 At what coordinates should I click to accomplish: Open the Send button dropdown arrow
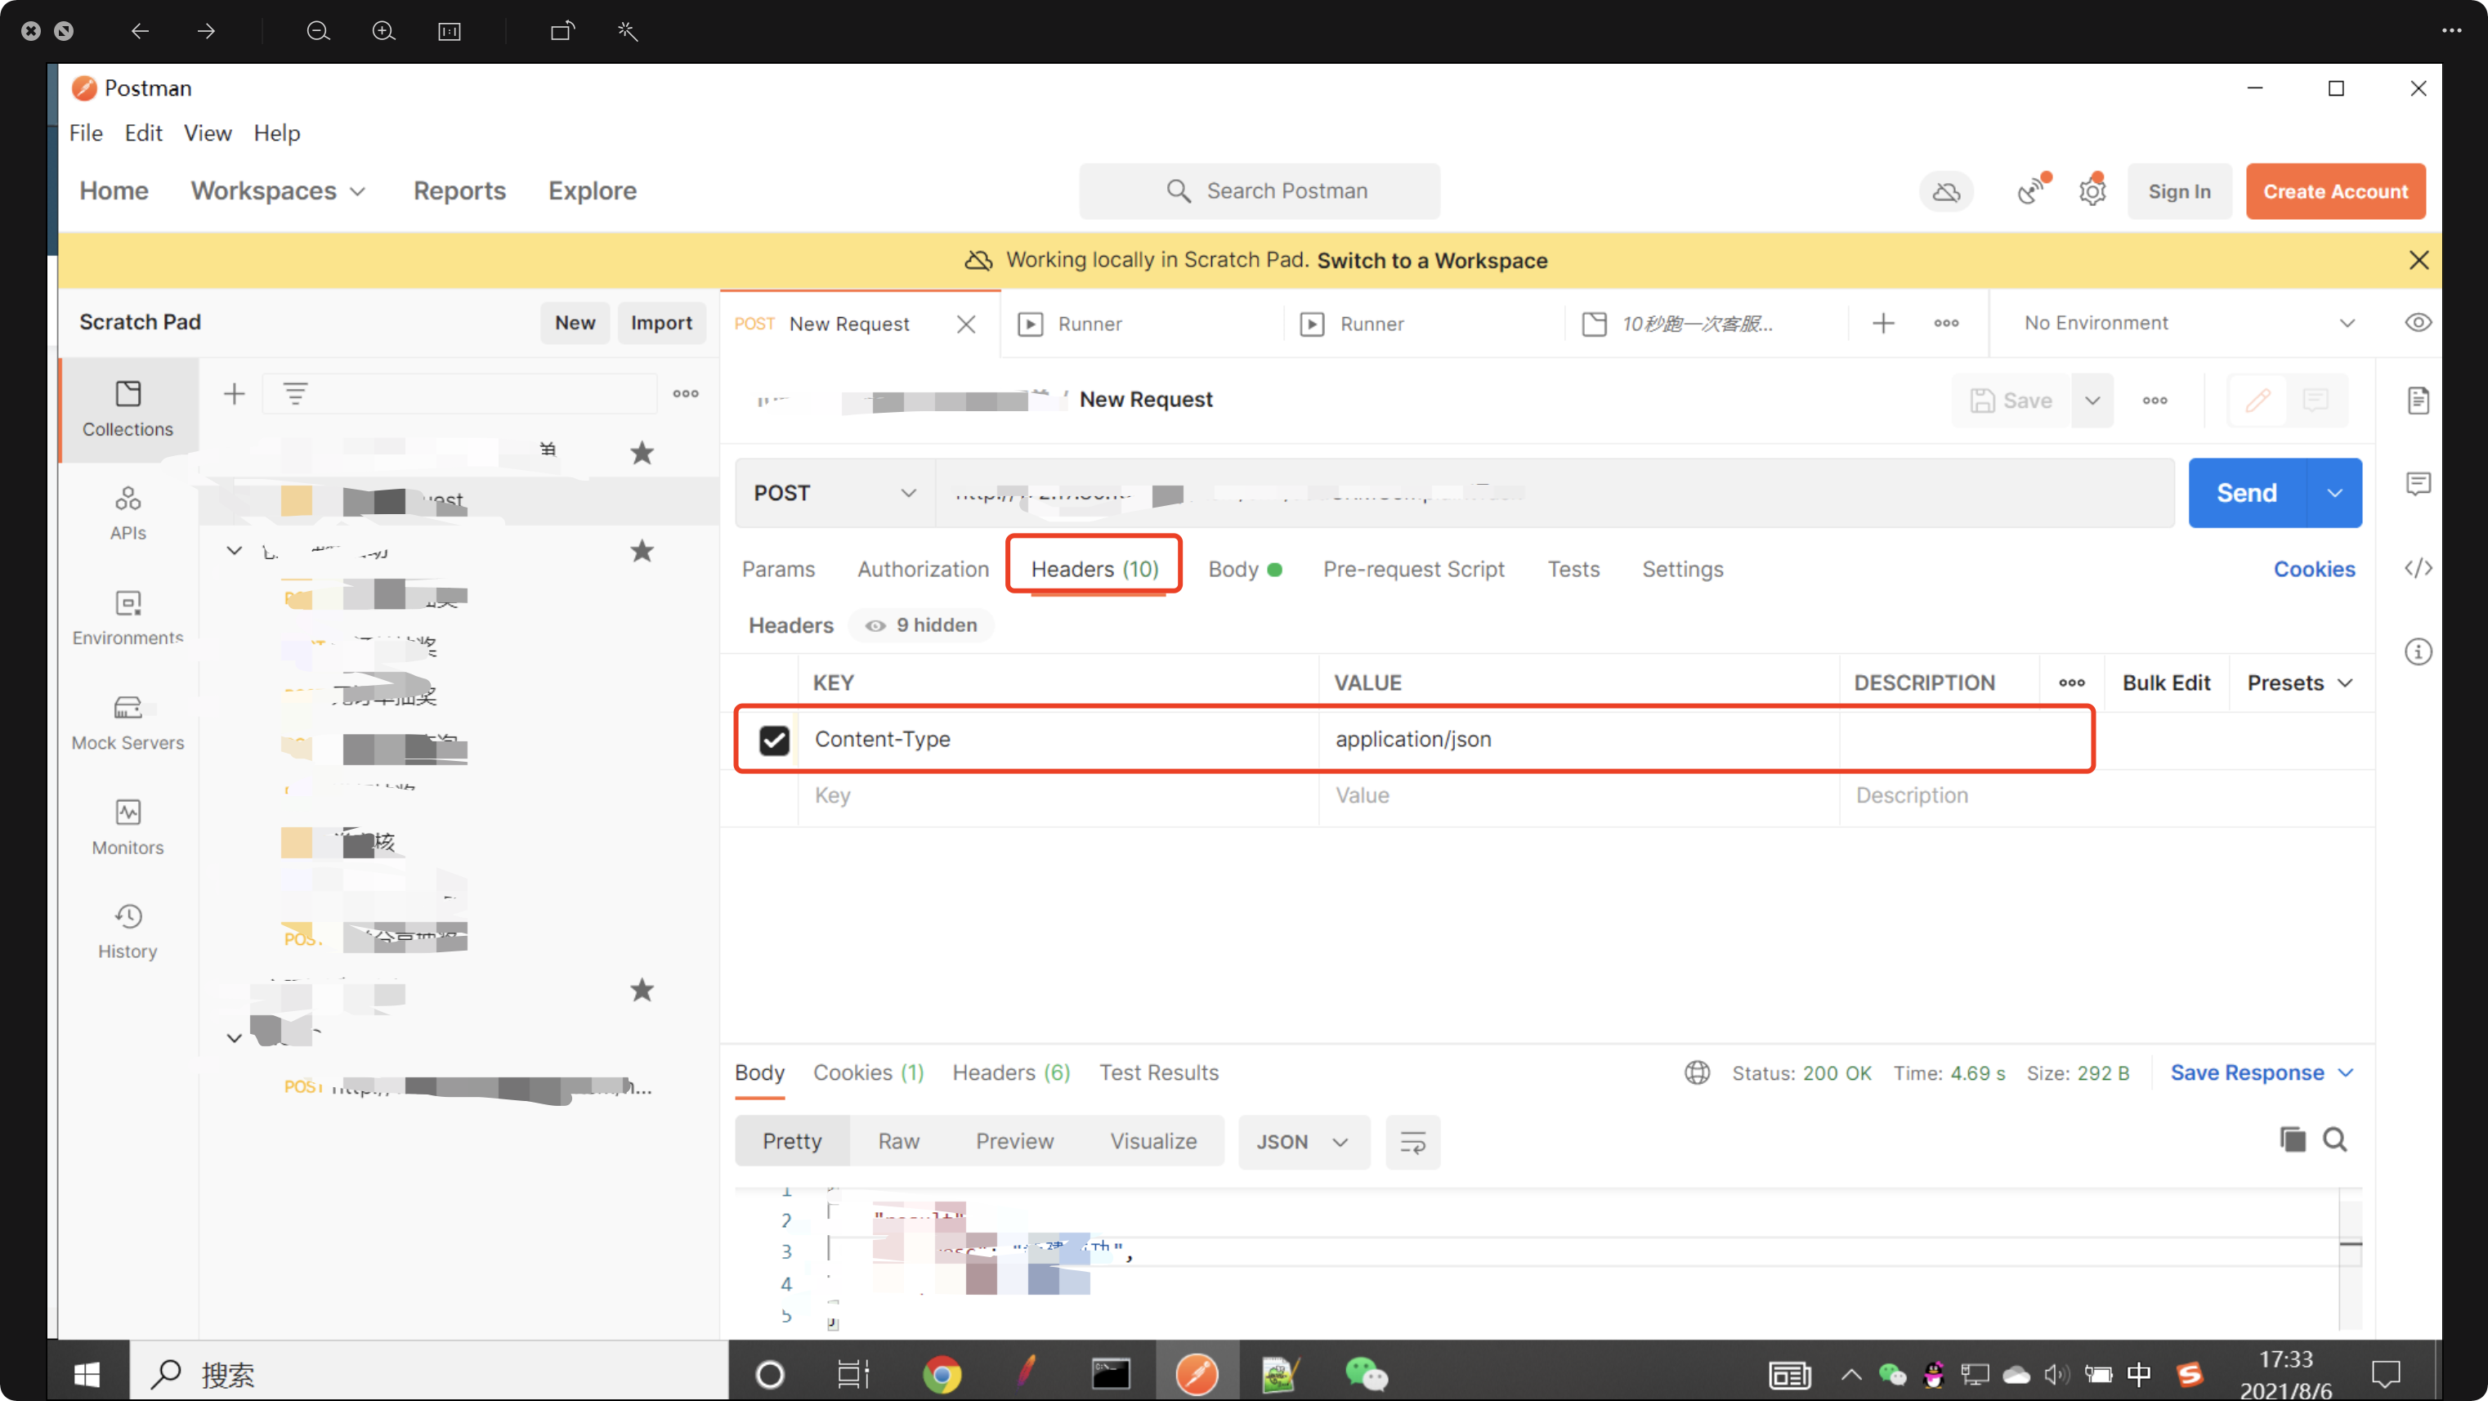pos(2334,493)
